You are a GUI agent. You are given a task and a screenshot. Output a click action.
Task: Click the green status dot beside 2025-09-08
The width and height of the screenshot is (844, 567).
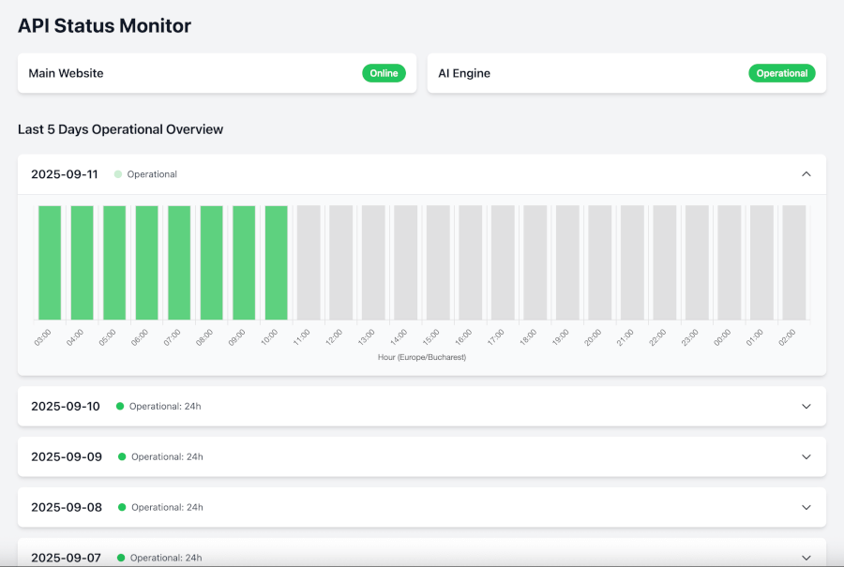tap(120, 507)
